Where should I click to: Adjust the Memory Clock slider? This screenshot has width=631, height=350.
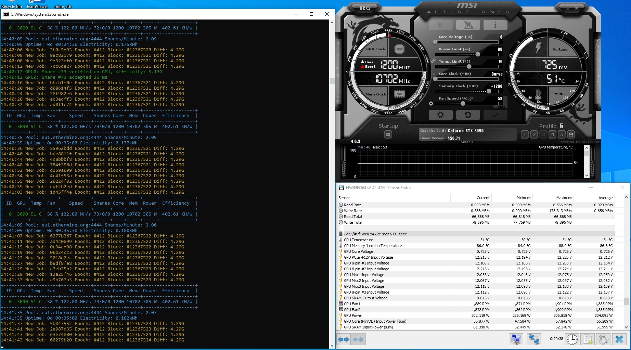(x=467, y=91)
